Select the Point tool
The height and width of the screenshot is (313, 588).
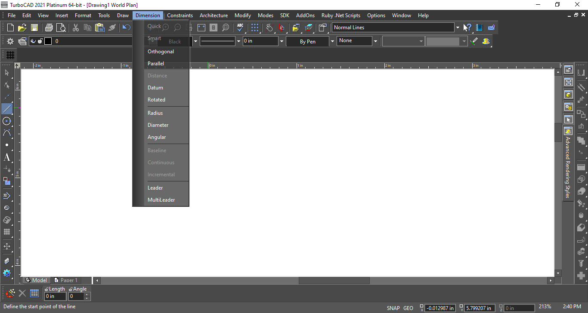pos(7,145)
